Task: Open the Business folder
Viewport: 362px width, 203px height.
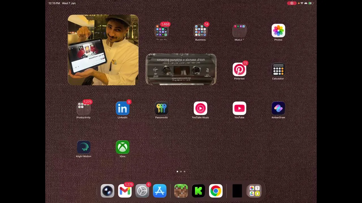Action: click(201, 31)
